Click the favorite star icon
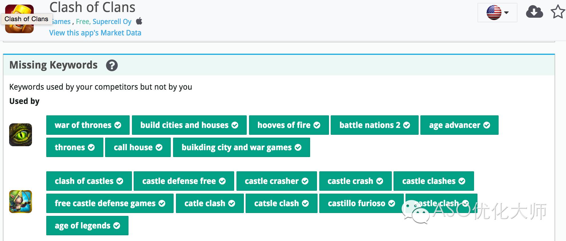The height and width of the screenshot is (241, 566). (x=558, y=12)
